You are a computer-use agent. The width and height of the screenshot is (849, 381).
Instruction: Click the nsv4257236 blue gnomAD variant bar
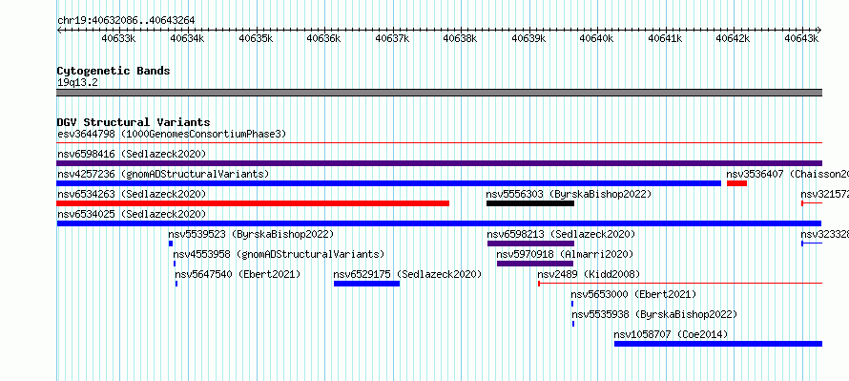(x=389, y=183)
